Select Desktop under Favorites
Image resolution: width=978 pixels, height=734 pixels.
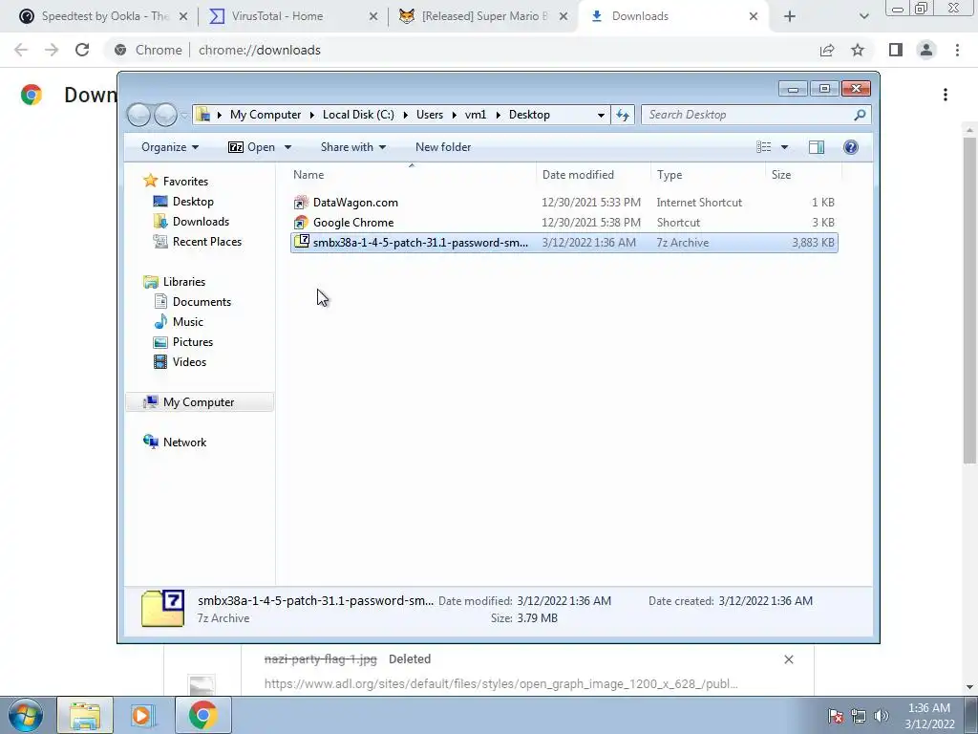coord(193,202)
